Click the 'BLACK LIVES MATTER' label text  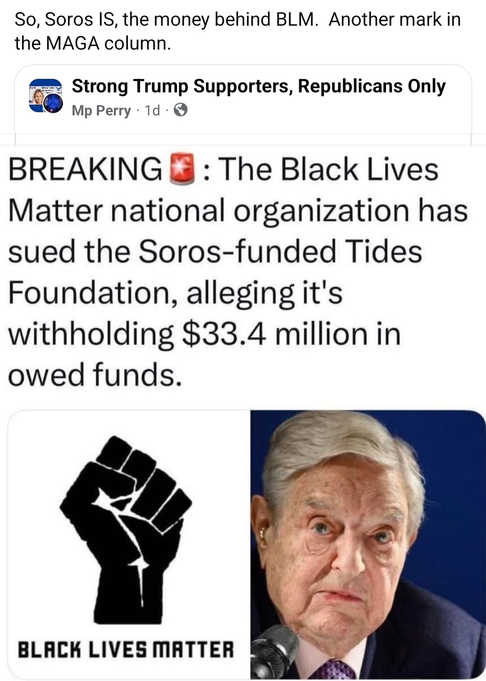(x=126, y=650)
